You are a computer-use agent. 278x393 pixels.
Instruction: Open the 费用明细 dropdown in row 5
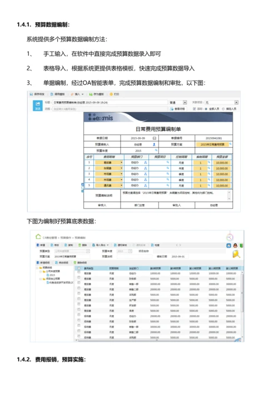(122, 186)
